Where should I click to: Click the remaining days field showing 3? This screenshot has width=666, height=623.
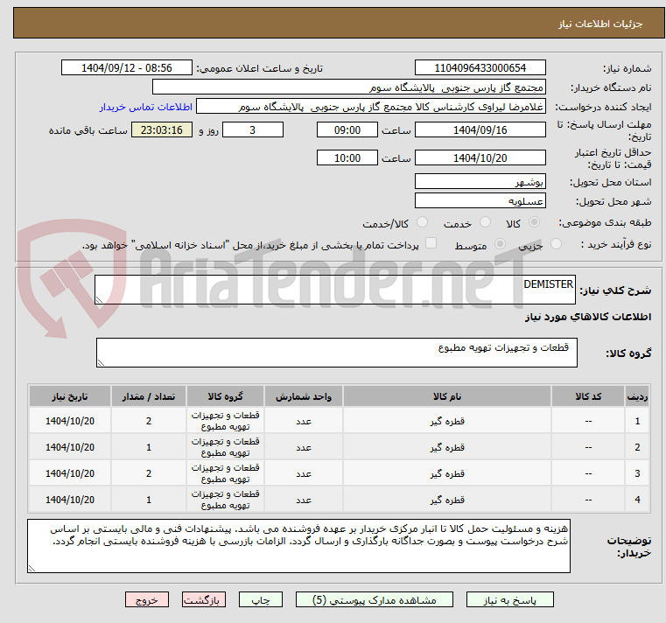pyautogui.click(x=253, y=130)
